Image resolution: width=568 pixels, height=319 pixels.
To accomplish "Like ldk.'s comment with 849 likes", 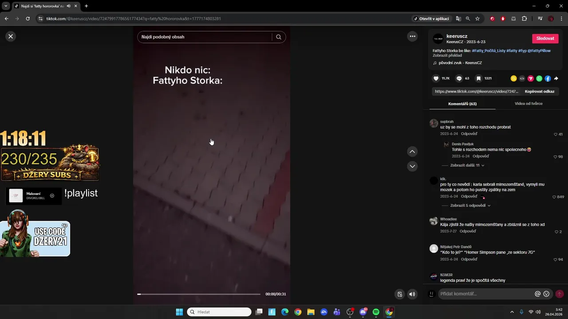I will click(554, 197).
